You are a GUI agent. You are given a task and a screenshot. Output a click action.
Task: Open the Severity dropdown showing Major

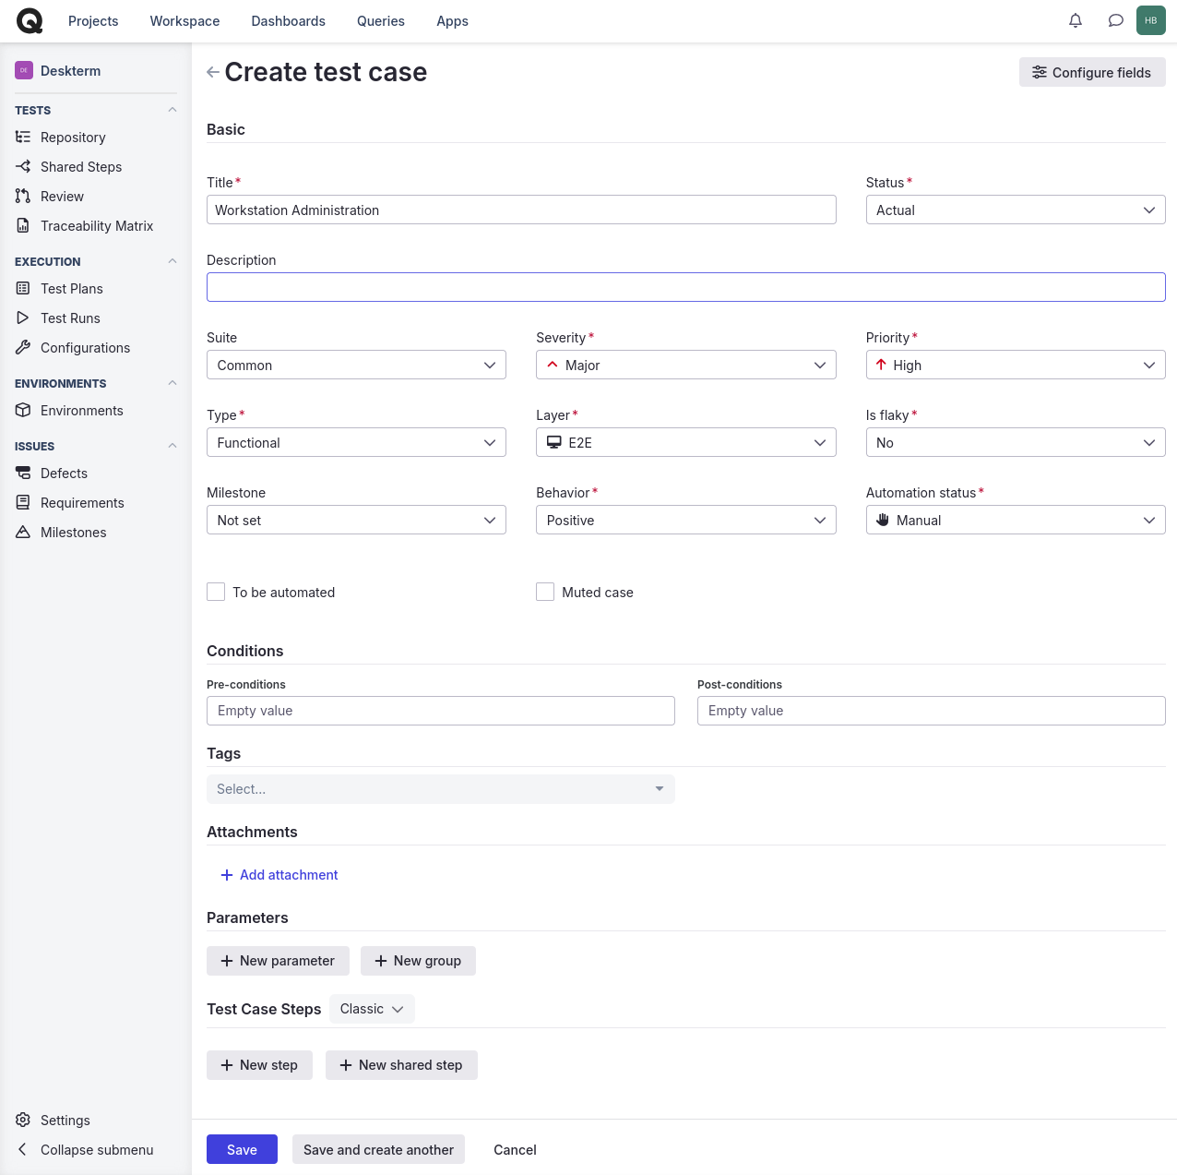(x=685, y=365)
